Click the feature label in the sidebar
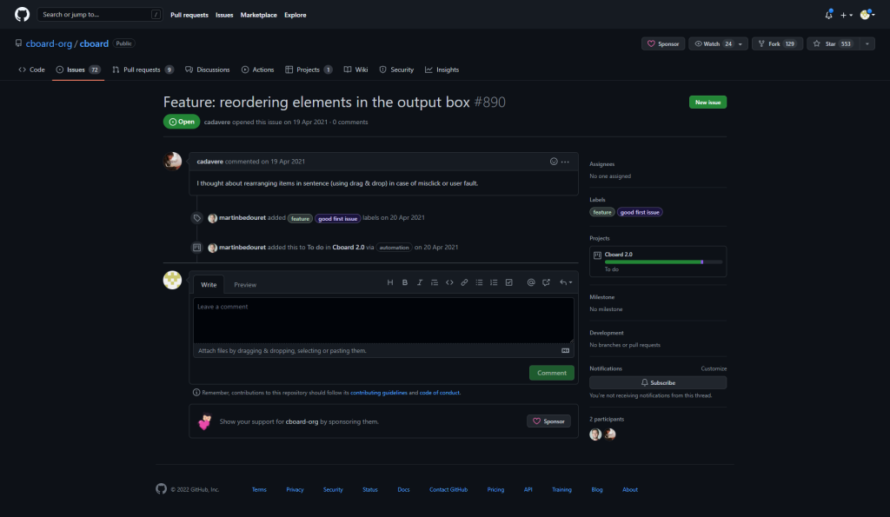 click(x=602, y=212)
